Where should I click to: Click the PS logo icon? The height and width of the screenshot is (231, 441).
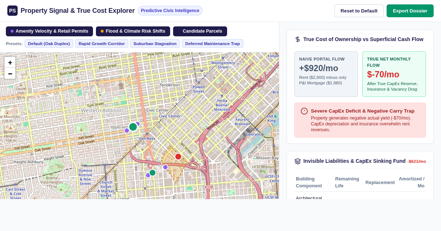tap(12, 11)
